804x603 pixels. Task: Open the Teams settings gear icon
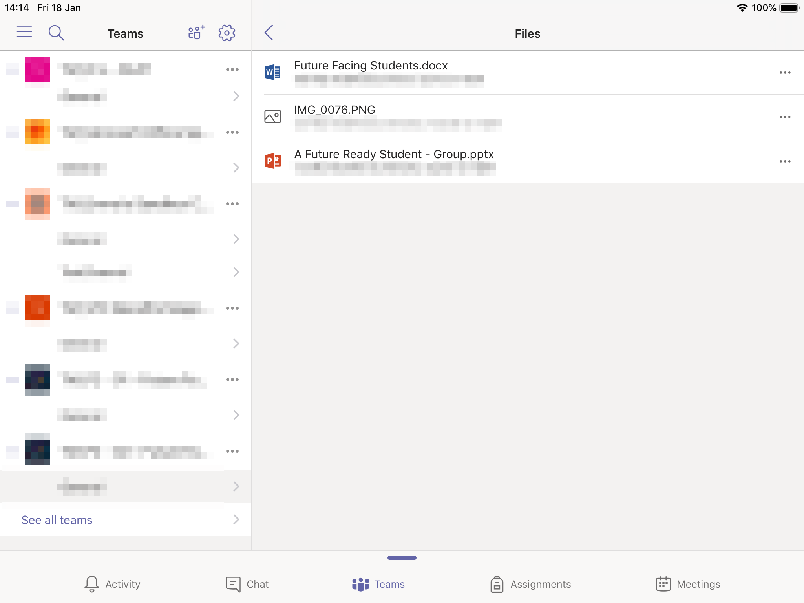(227, 33)
